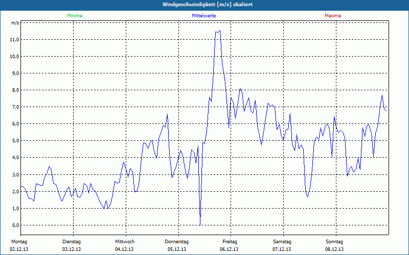Click the line's drop to 0,0 on Donnerstag

point(200,225)
